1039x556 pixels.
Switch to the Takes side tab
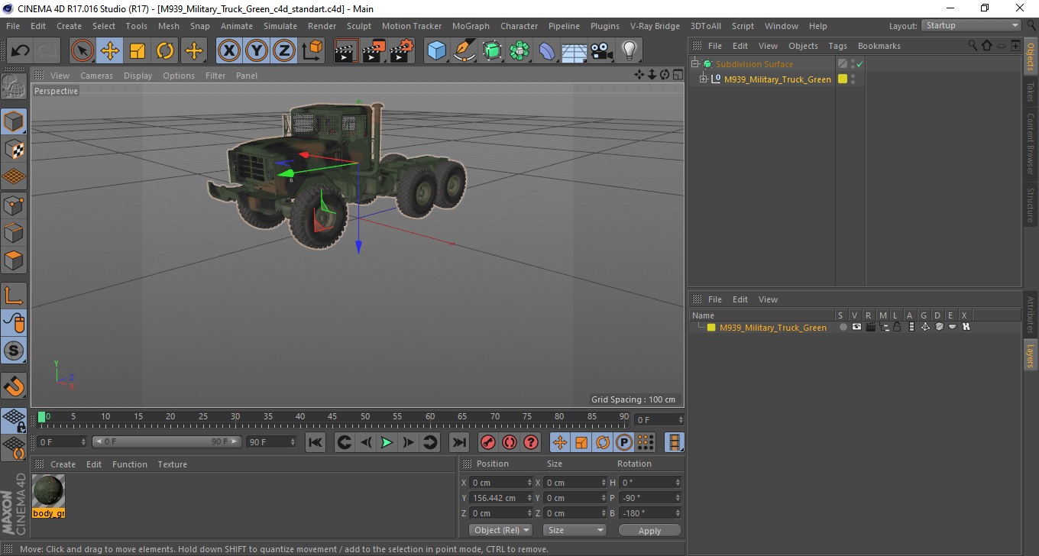point(1030,92)
